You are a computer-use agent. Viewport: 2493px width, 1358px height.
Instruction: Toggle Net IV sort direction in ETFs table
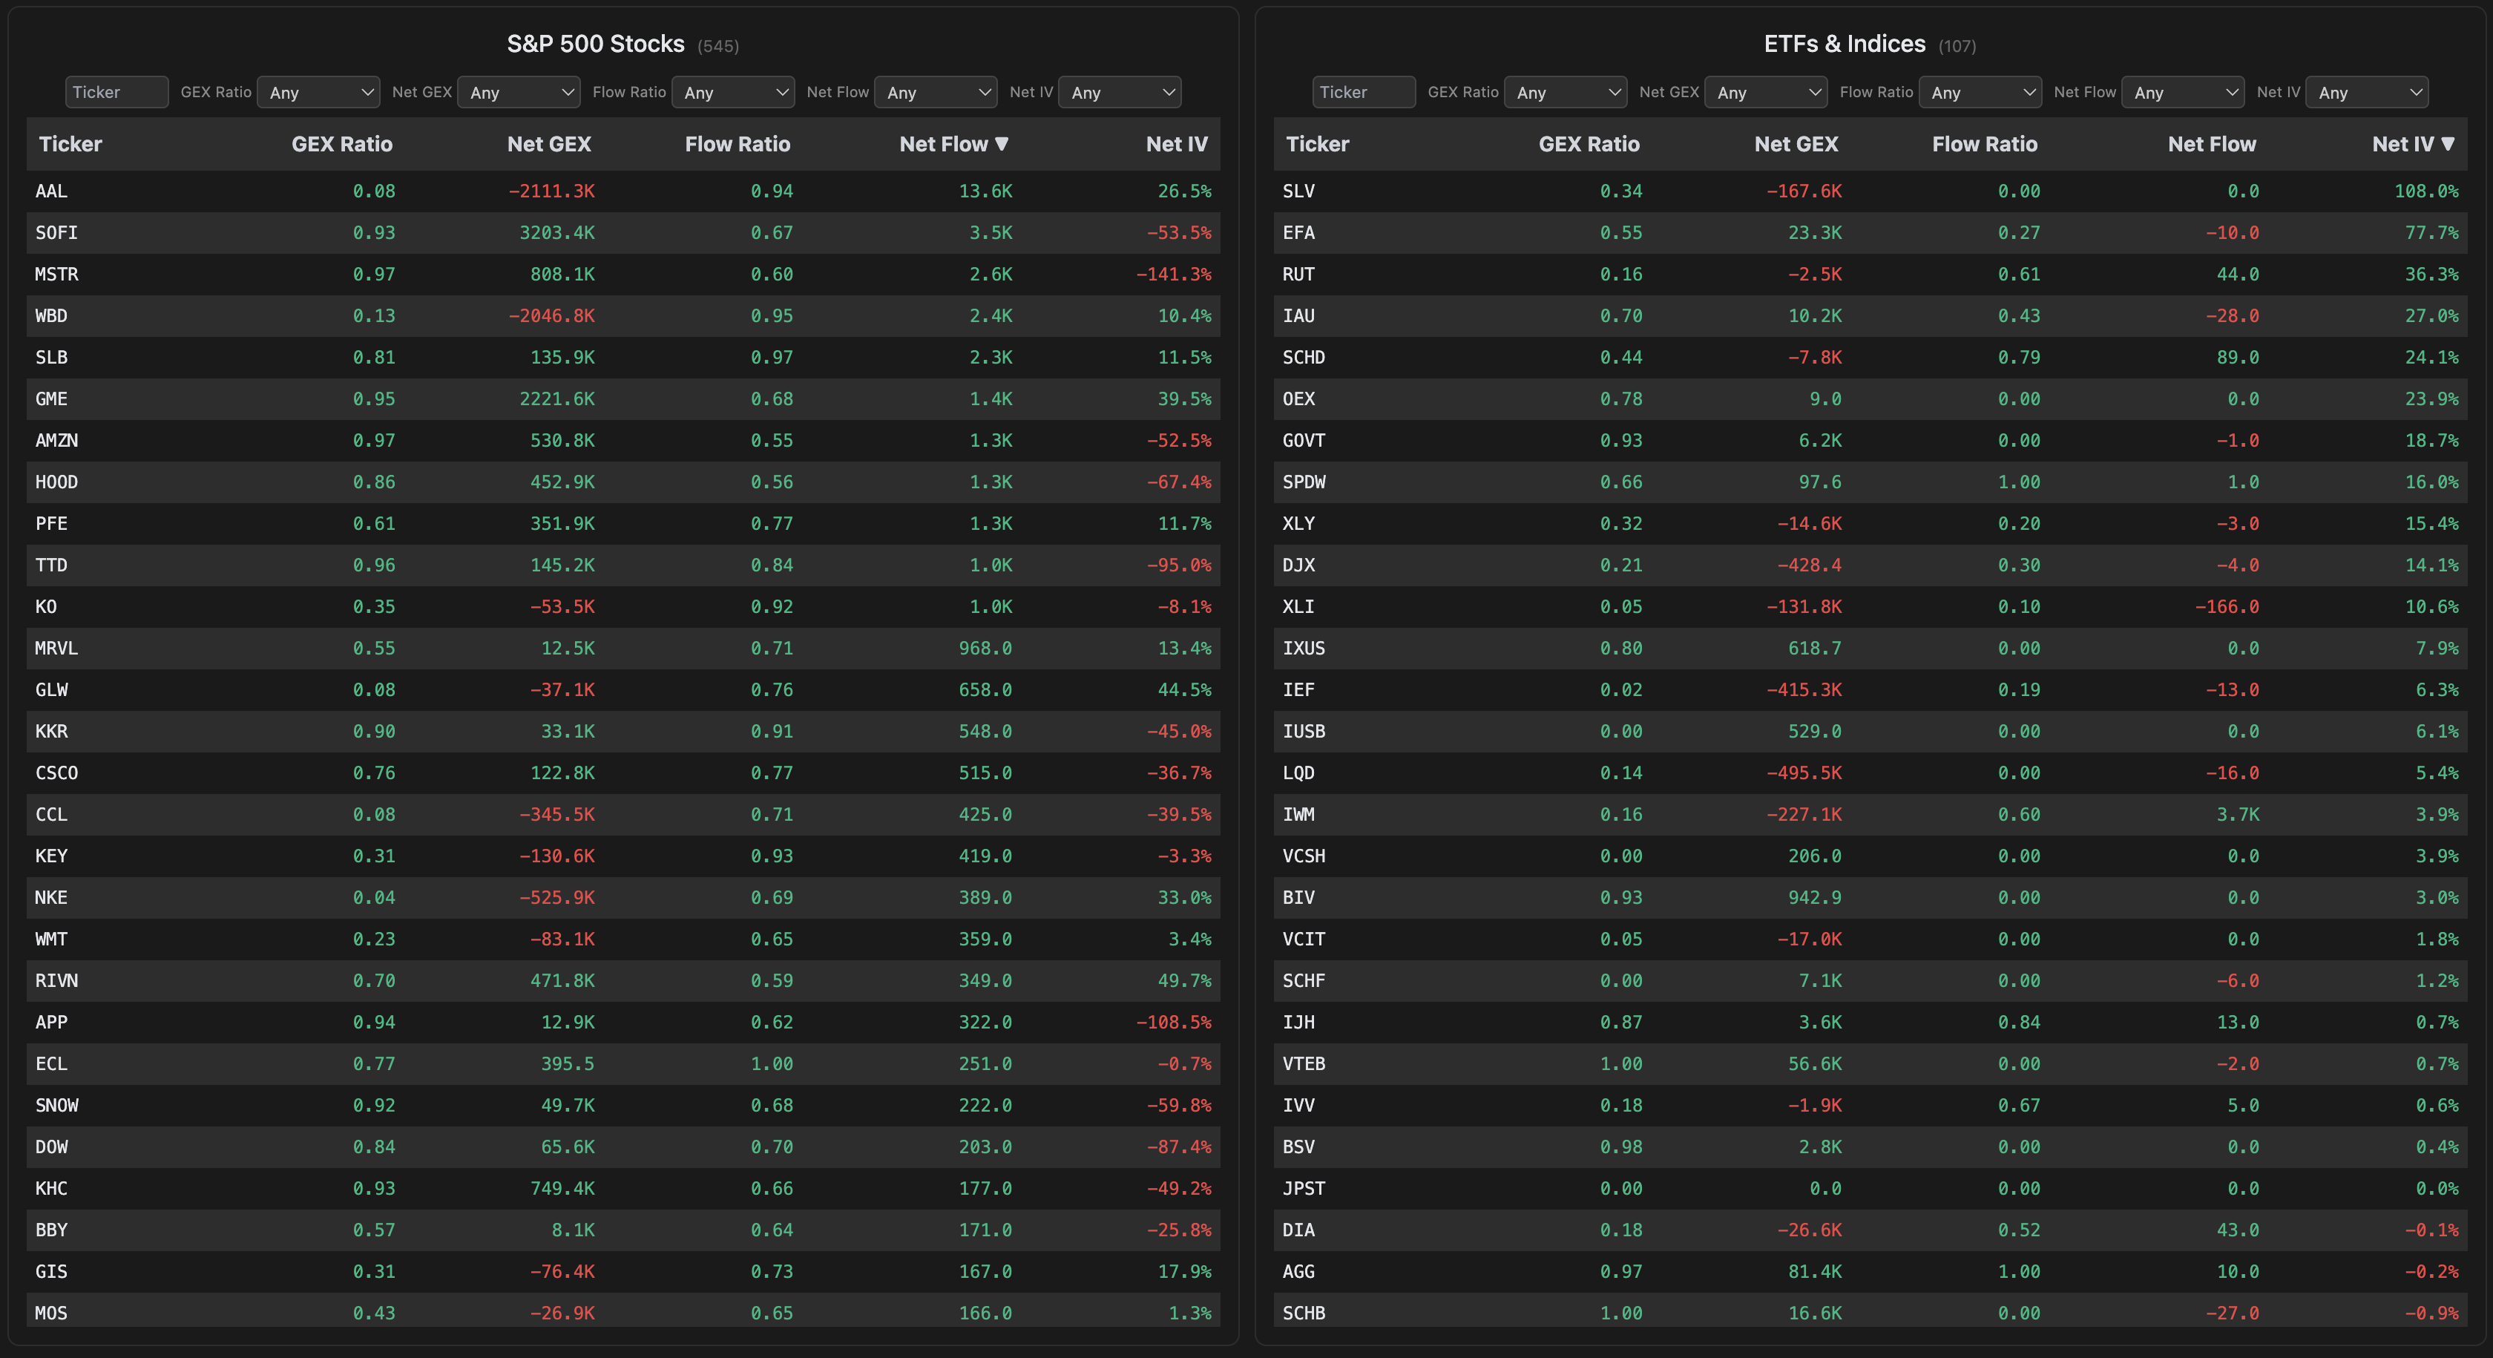click(2414, 143)
